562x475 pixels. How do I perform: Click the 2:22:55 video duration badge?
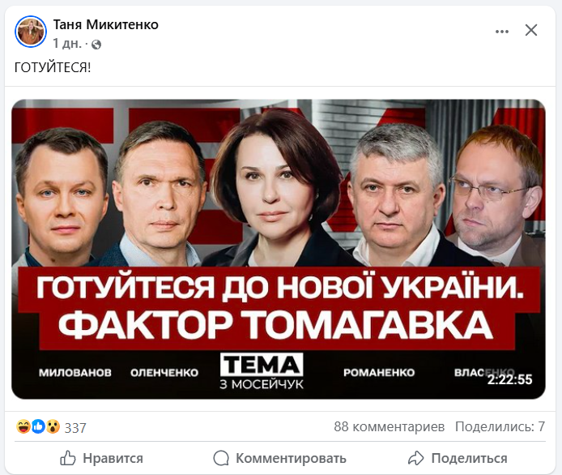pos(509,379)
